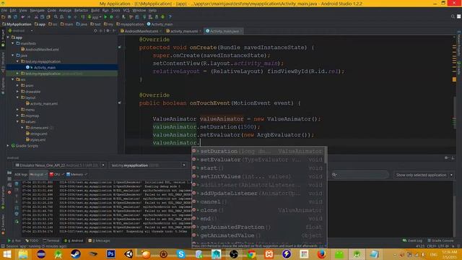Open the Event Log at the bottom right
This screenshot has height=260, width=462.
coord(412,240)
